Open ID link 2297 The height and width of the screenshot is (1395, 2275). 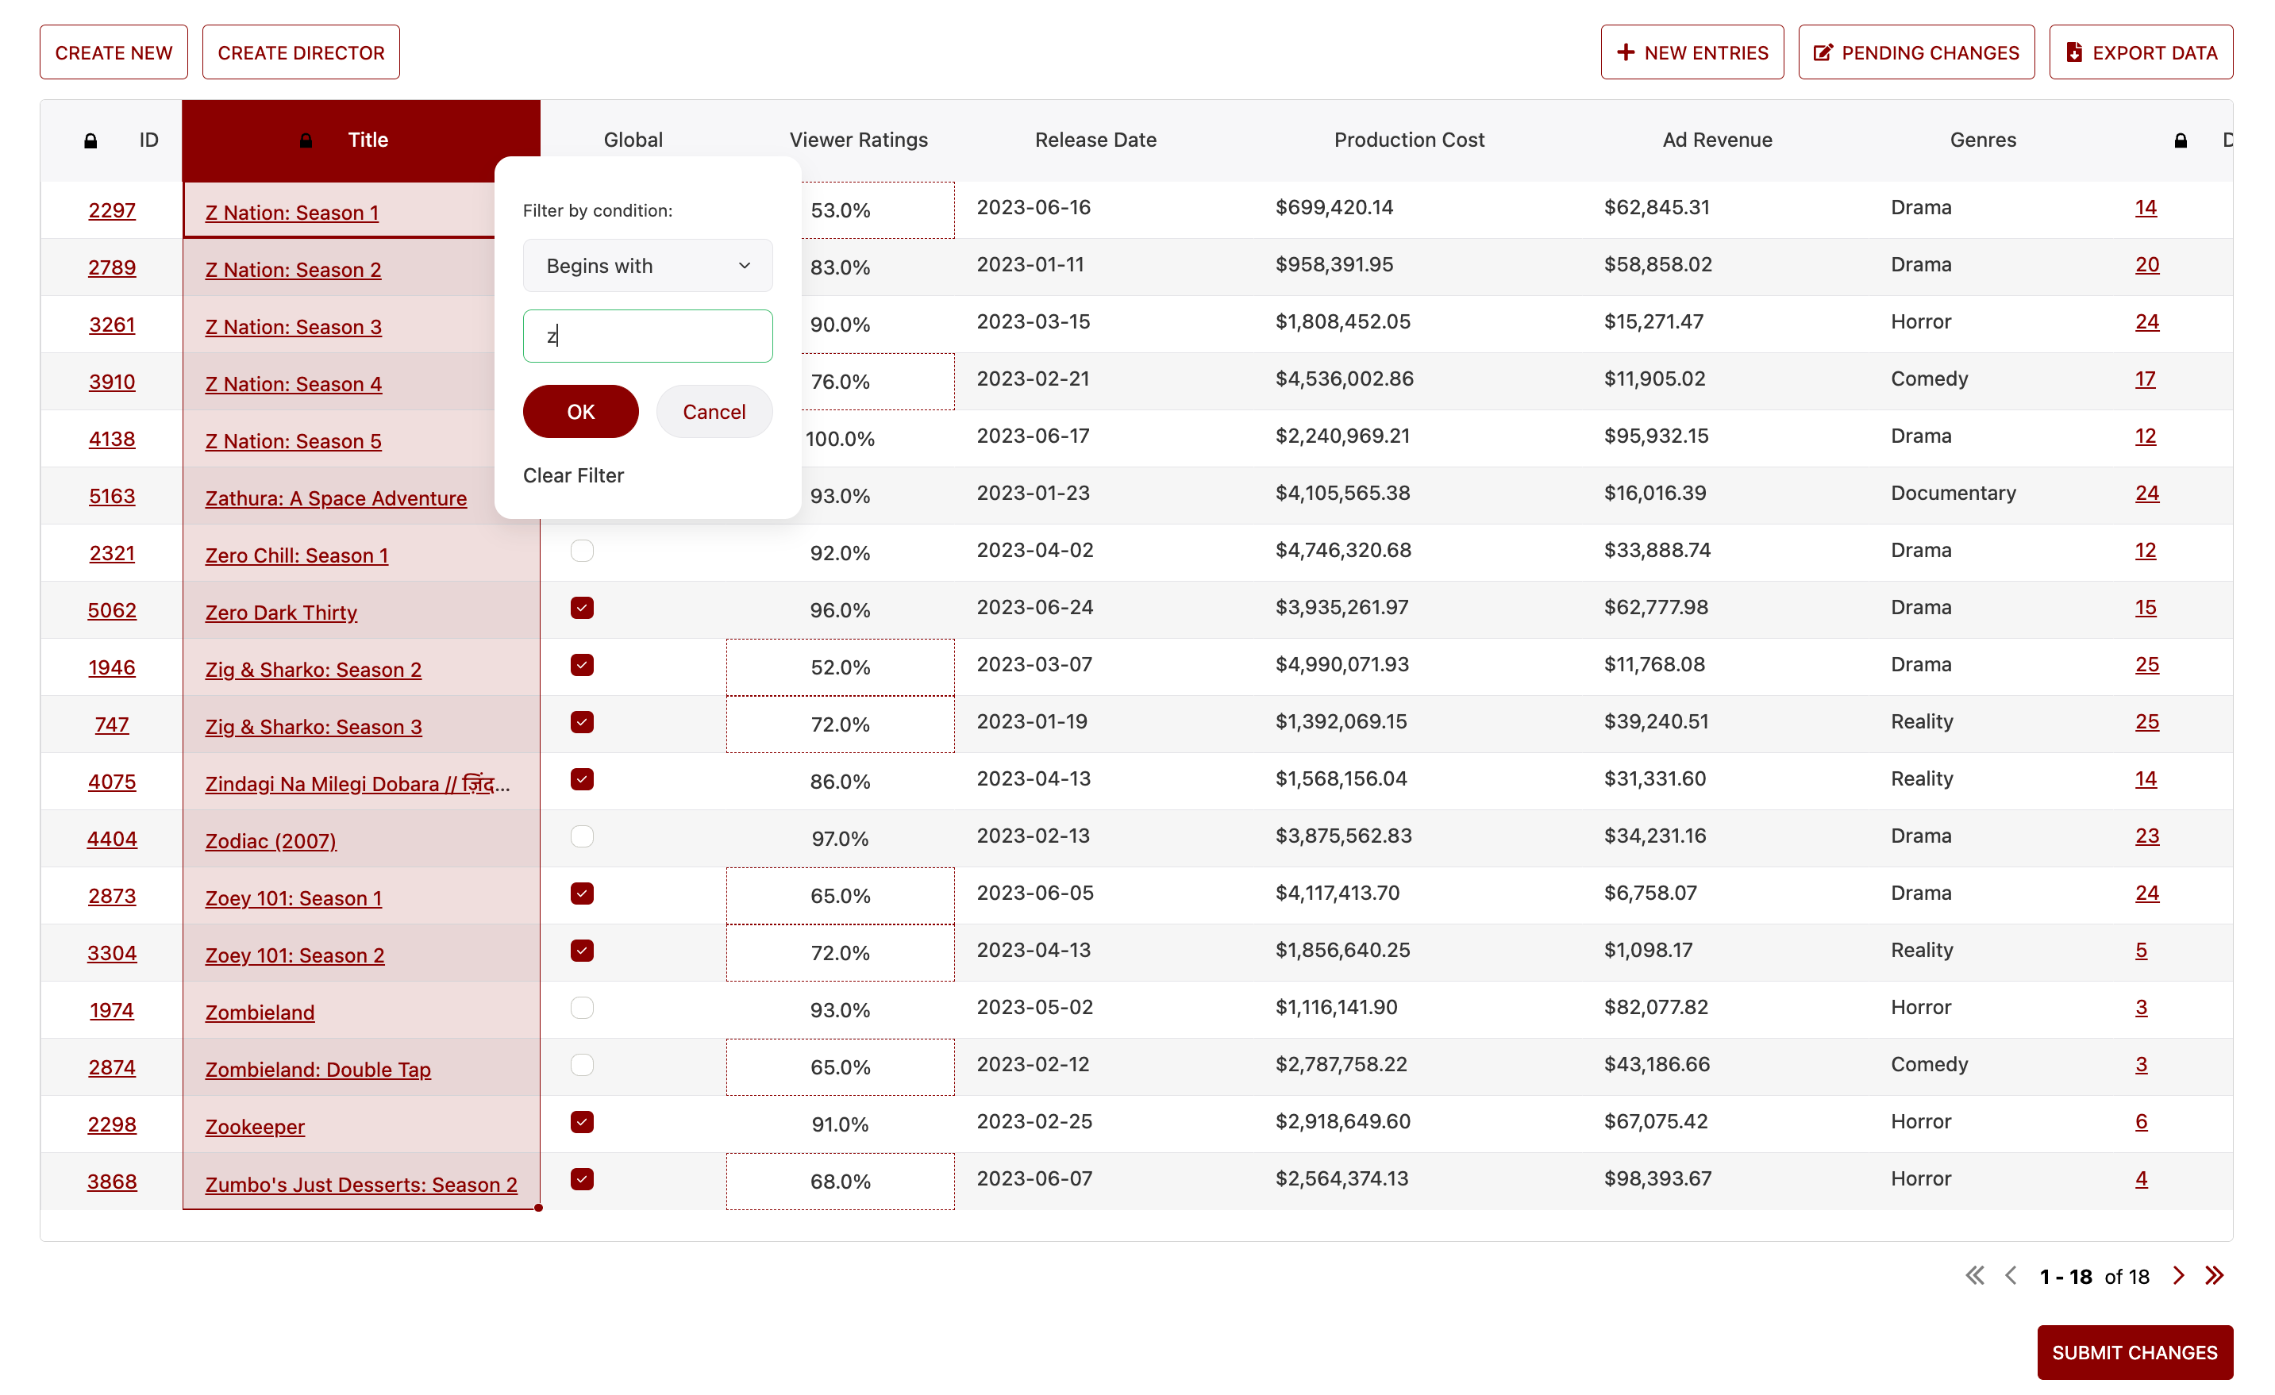tap(112, 210)
